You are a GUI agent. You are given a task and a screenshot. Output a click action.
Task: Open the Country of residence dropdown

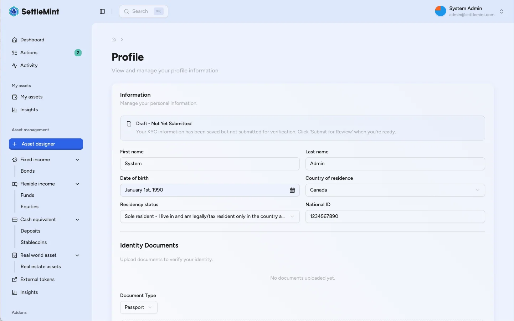coord(395,190)
